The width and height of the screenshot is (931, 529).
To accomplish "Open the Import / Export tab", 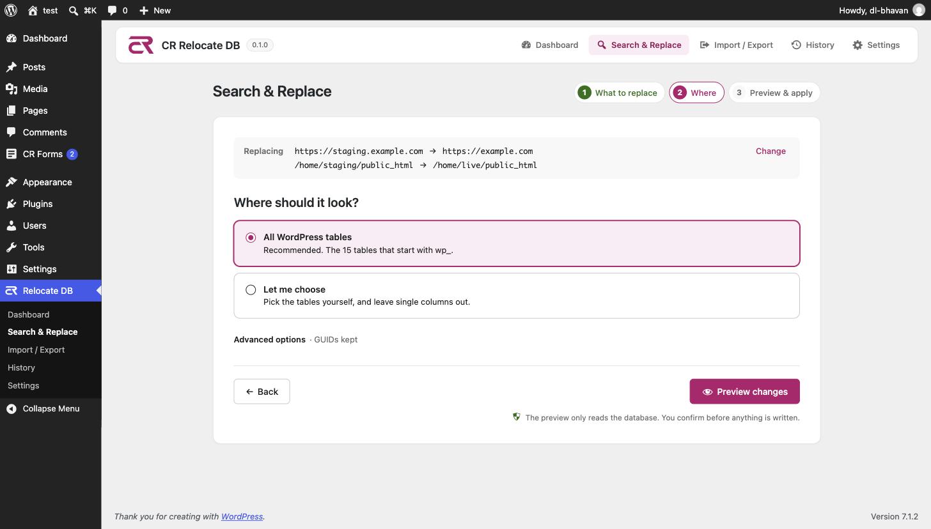I will [x=736, y=45].
